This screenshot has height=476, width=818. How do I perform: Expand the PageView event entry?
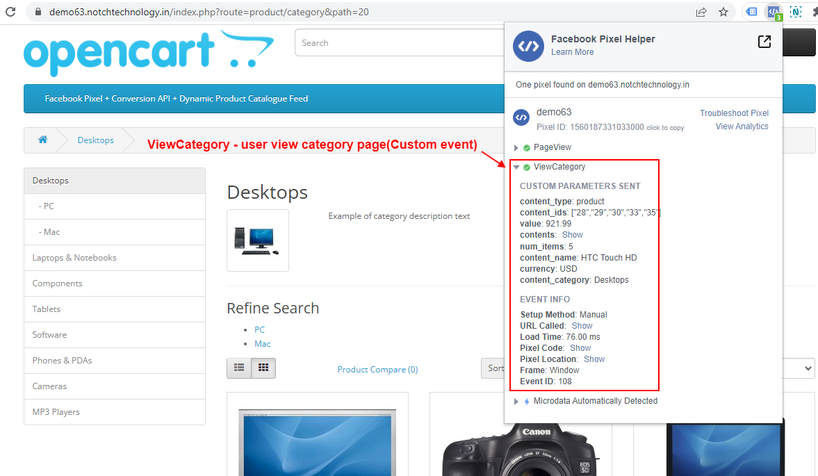[516, 147]
